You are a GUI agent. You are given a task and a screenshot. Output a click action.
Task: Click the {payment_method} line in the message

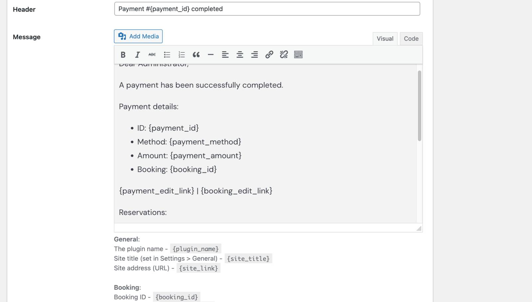point(189,142)
